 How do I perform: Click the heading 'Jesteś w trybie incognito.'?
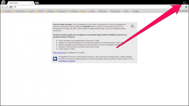[63, 24]
